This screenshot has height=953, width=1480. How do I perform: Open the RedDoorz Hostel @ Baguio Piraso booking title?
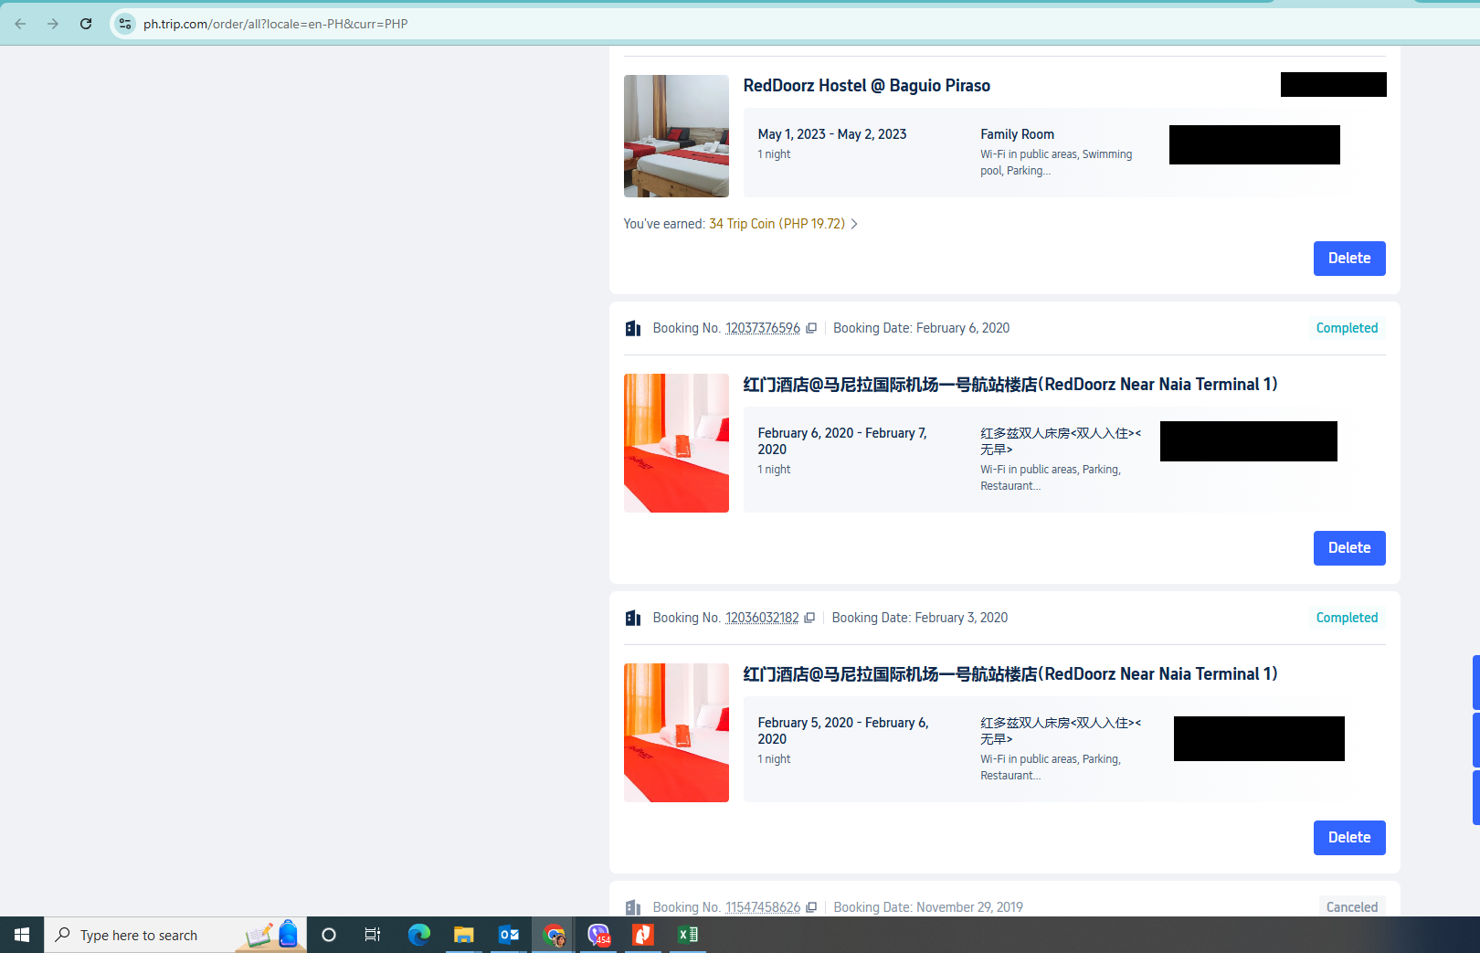tap(866, 86)
